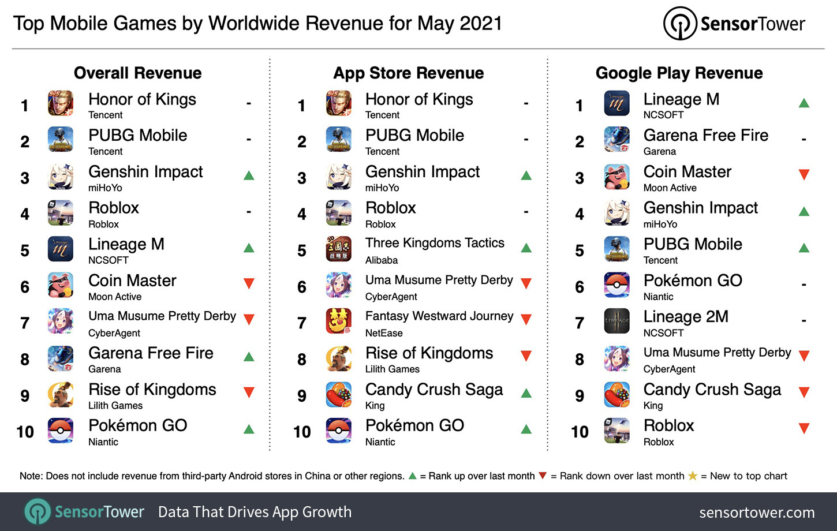Click Coin Master icon in Overall Revenue list
The image size is (837, 531).
tap(61, 286)
